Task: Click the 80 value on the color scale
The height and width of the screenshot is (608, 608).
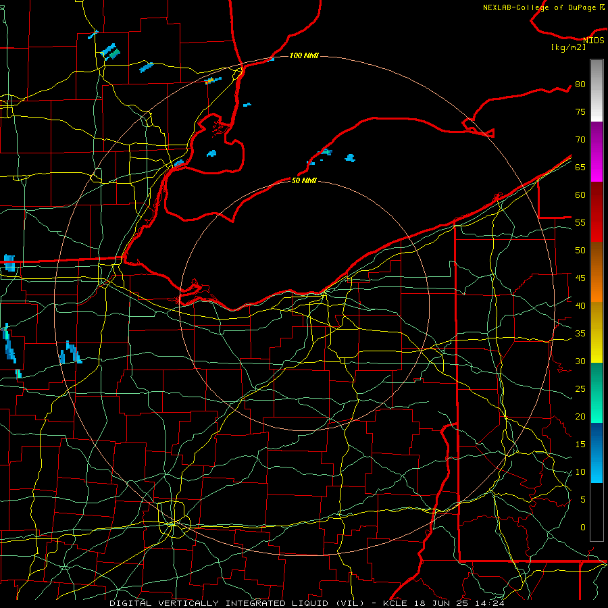Action: pos(580,84)
